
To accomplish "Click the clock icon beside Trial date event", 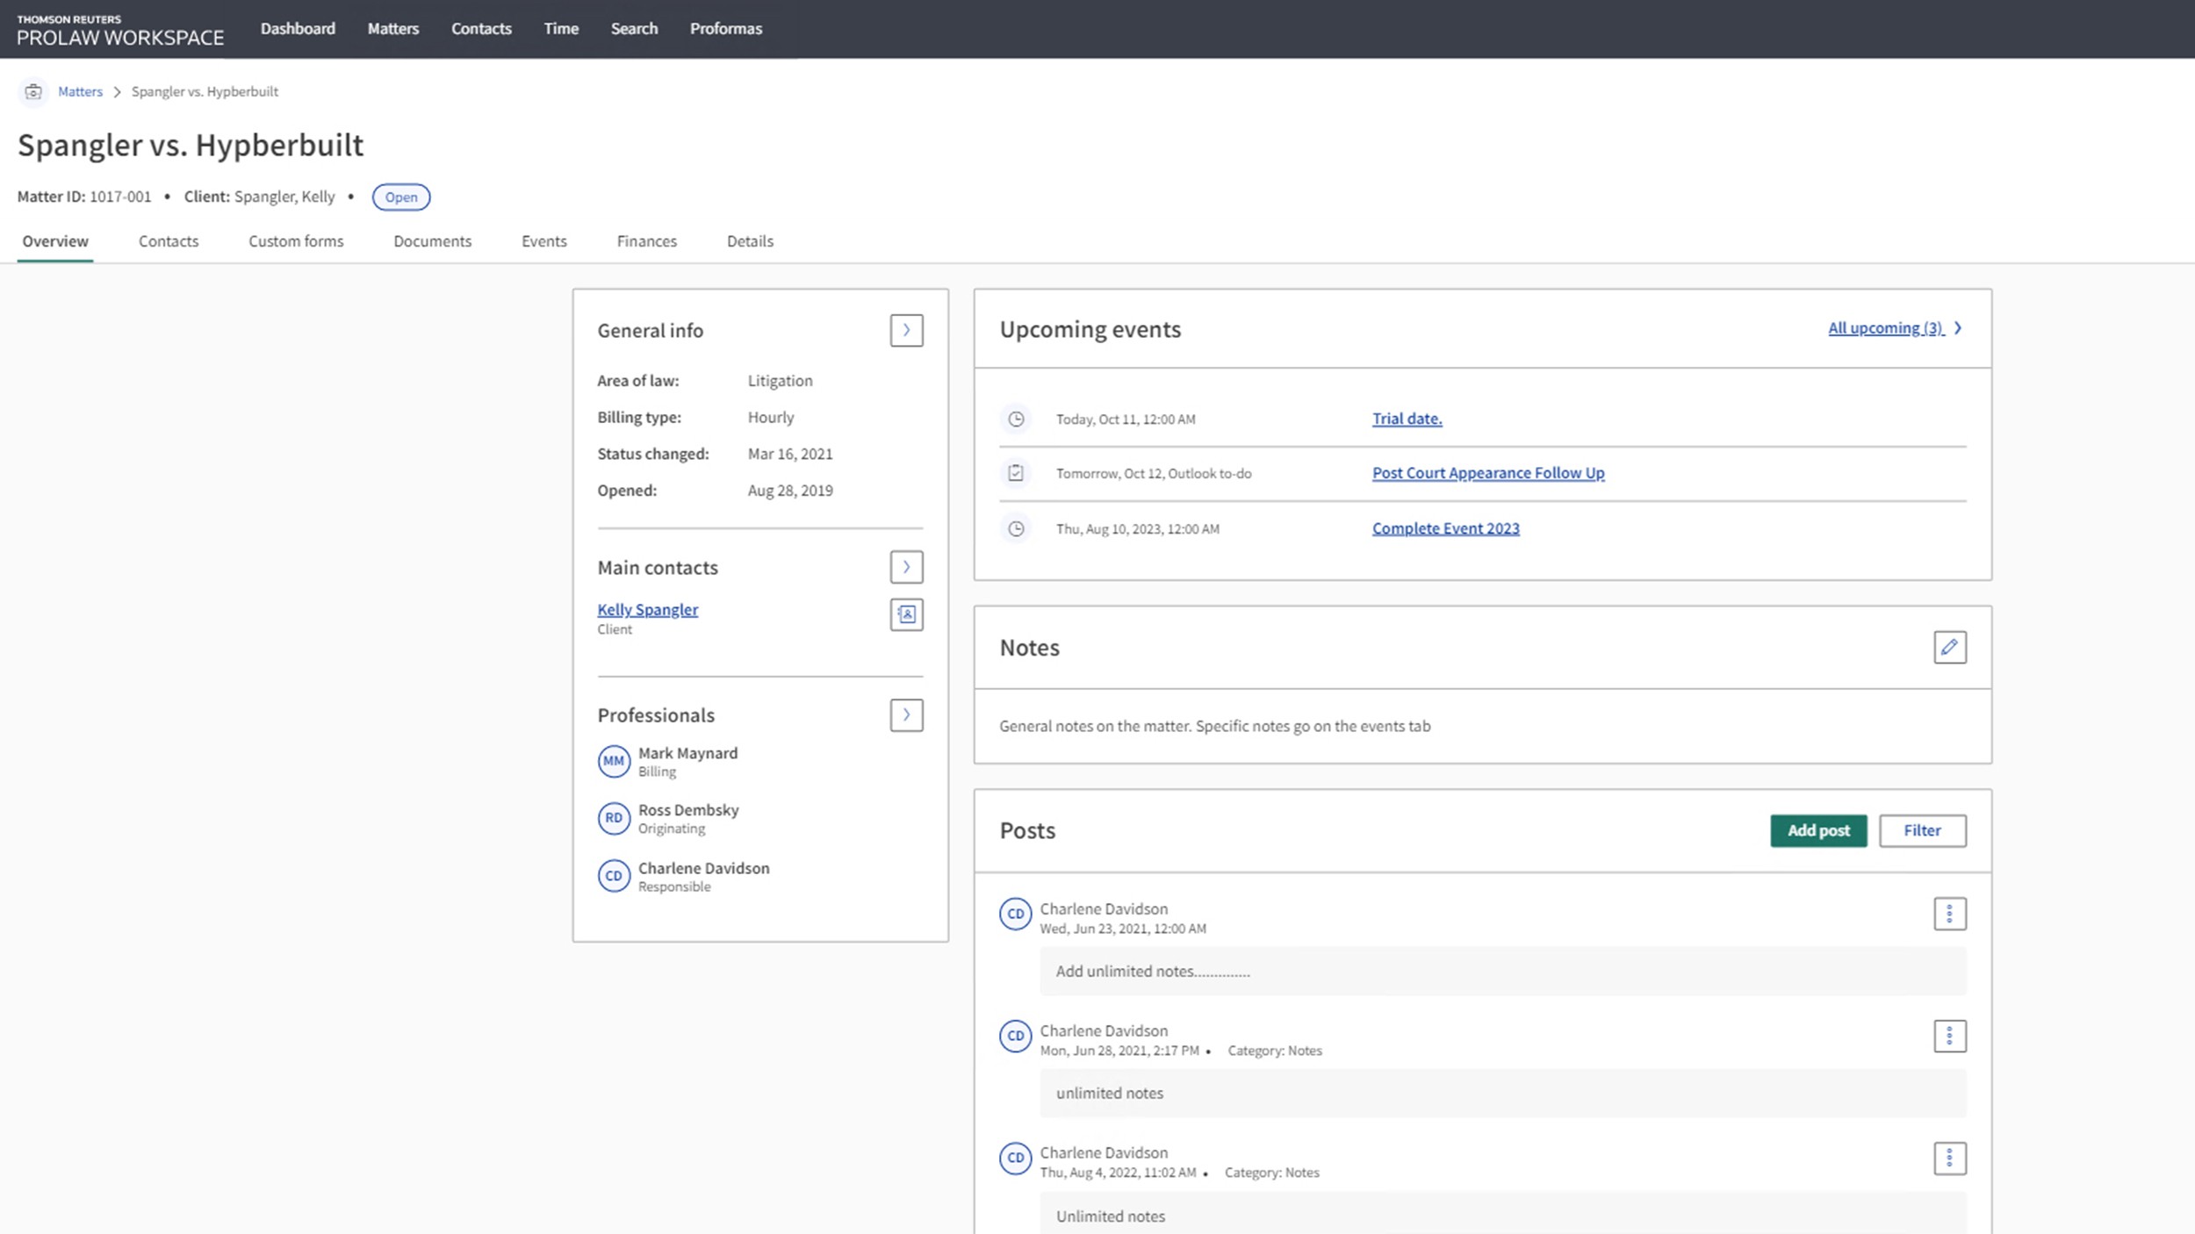I will [1016, 419].
